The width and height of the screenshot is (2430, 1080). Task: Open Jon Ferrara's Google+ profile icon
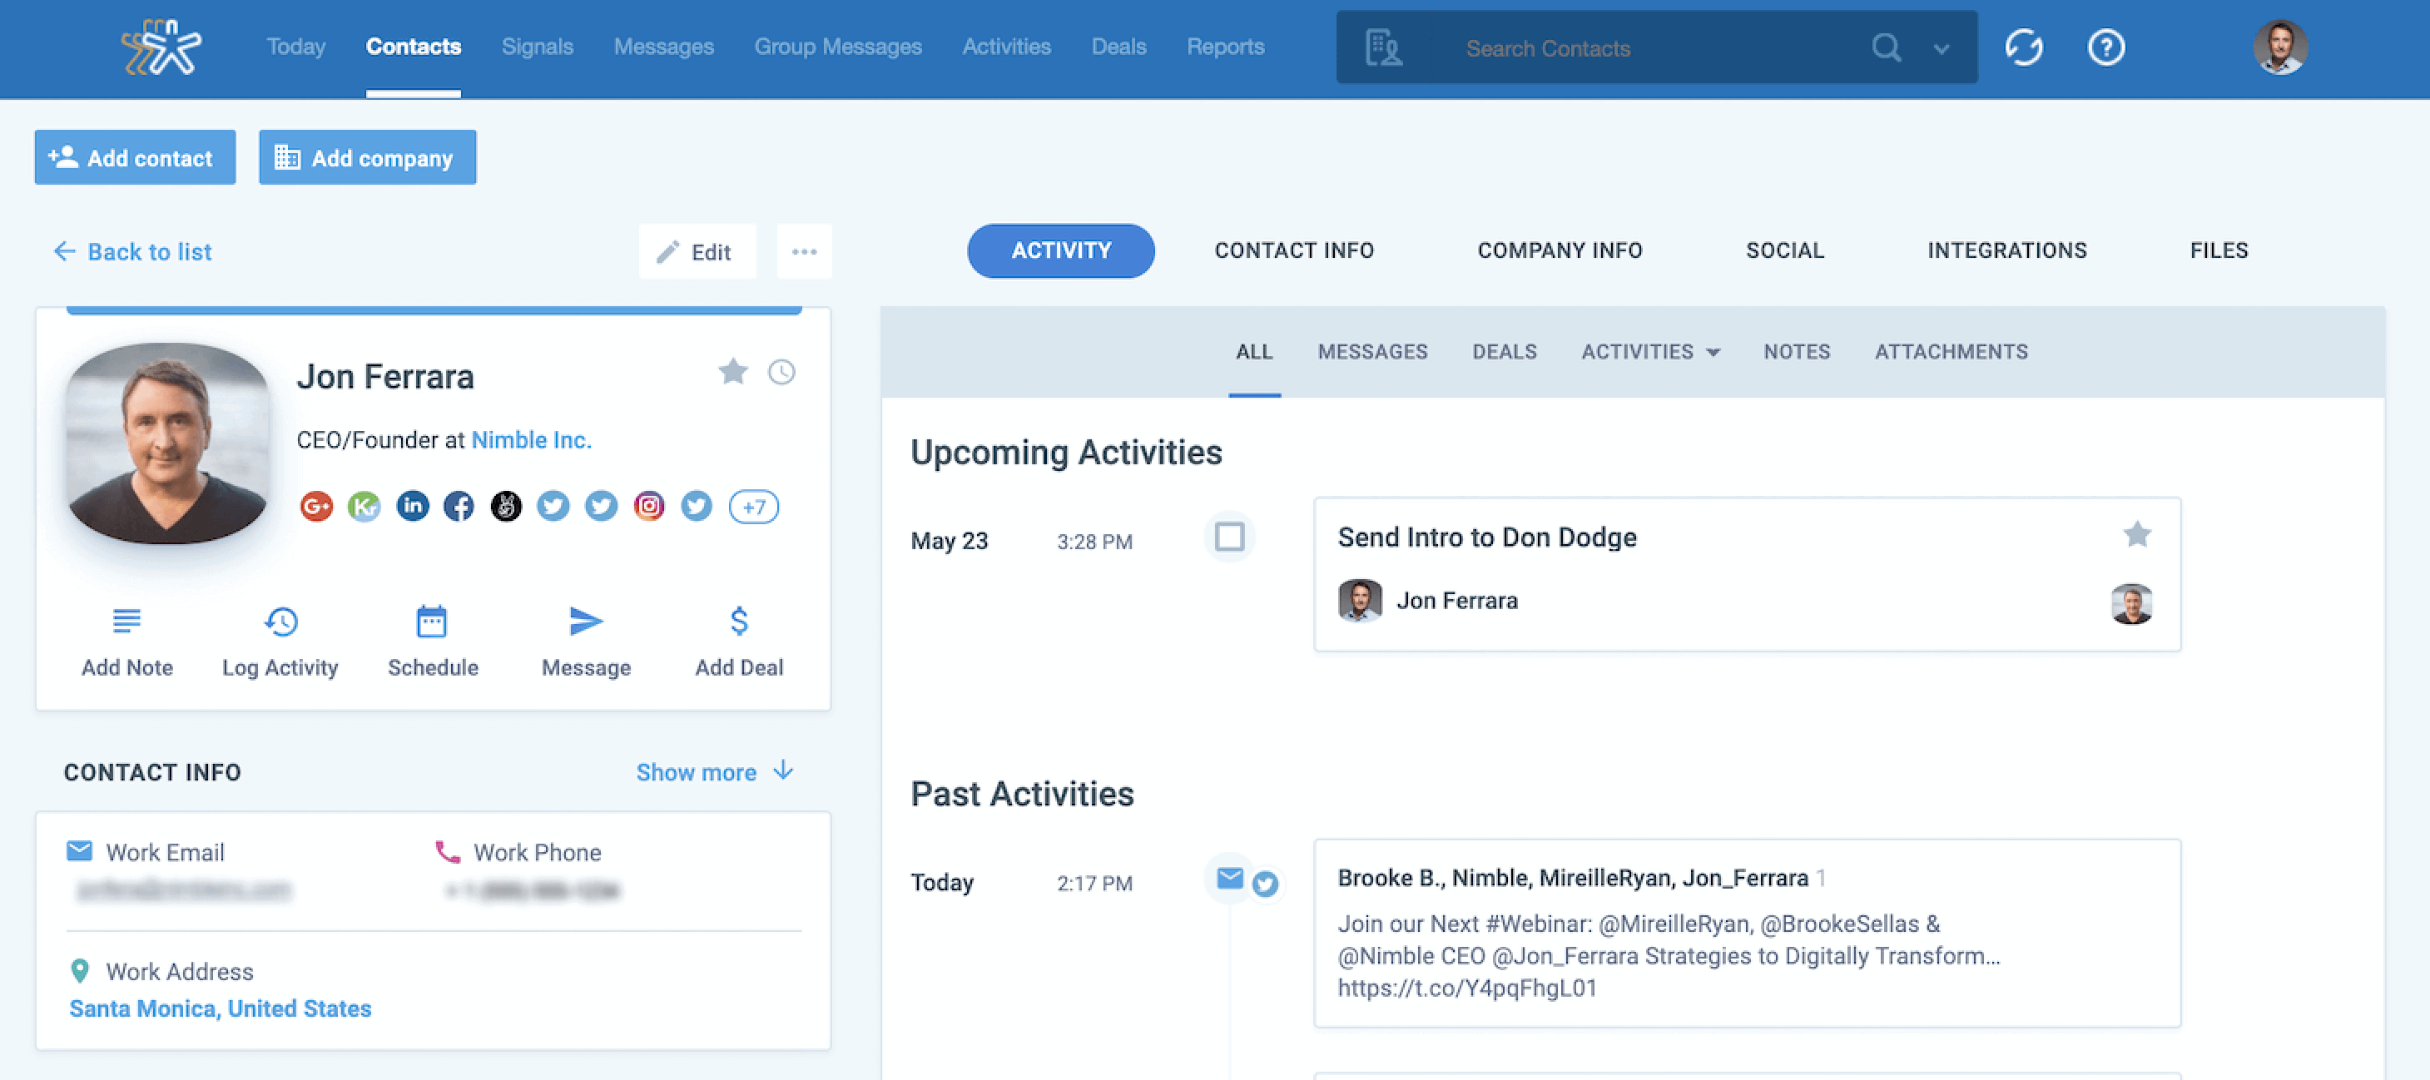point(317,507)
